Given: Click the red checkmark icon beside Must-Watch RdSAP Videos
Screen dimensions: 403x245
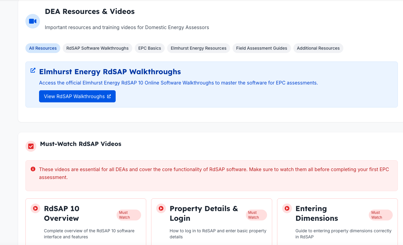Looking at the screenshot, I should pyautogui.click(x=31, y=146).
